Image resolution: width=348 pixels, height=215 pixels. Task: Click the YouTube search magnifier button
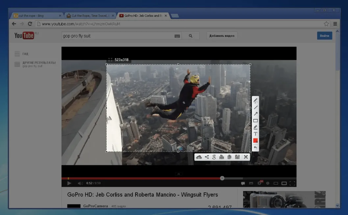pos(191,36)
